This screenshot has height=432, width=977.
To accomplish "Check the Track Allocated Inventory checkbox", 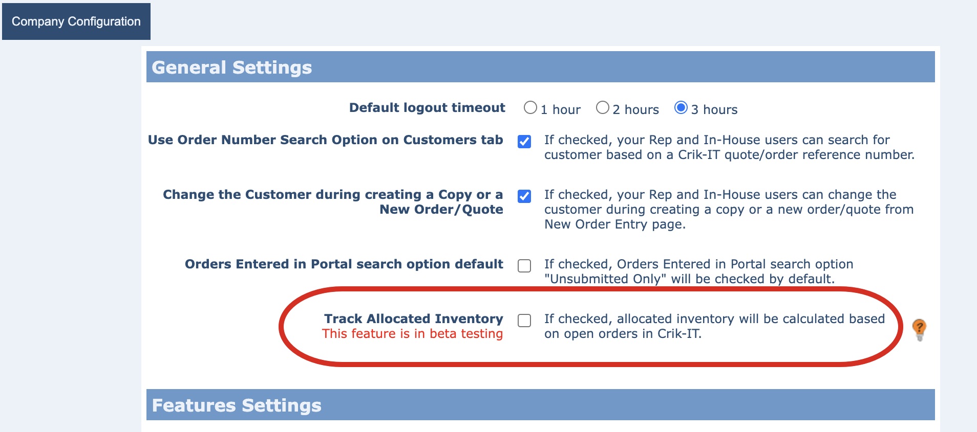I will (x=524, y=321).
